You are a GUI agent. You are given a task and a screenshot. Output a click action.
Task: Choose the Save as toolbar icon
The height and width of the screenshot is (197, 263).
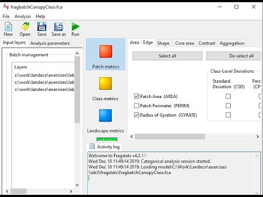click(x=59, y=27)
